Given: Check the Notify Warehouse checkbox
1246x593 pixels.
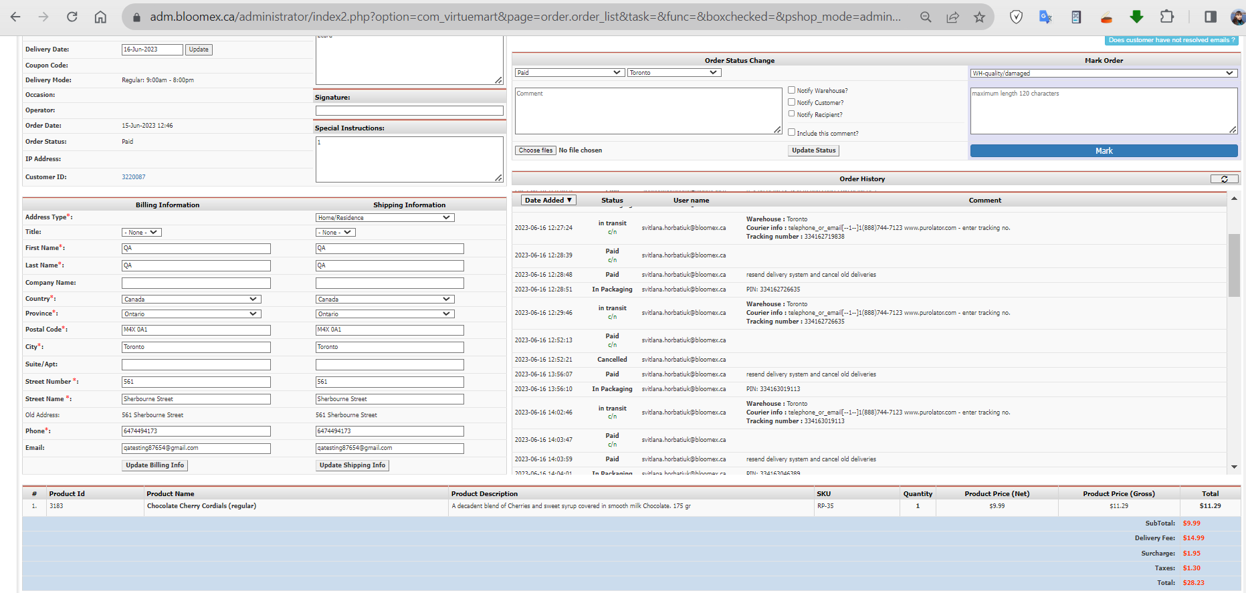Looking at the screenshot, I should [792, 90].
